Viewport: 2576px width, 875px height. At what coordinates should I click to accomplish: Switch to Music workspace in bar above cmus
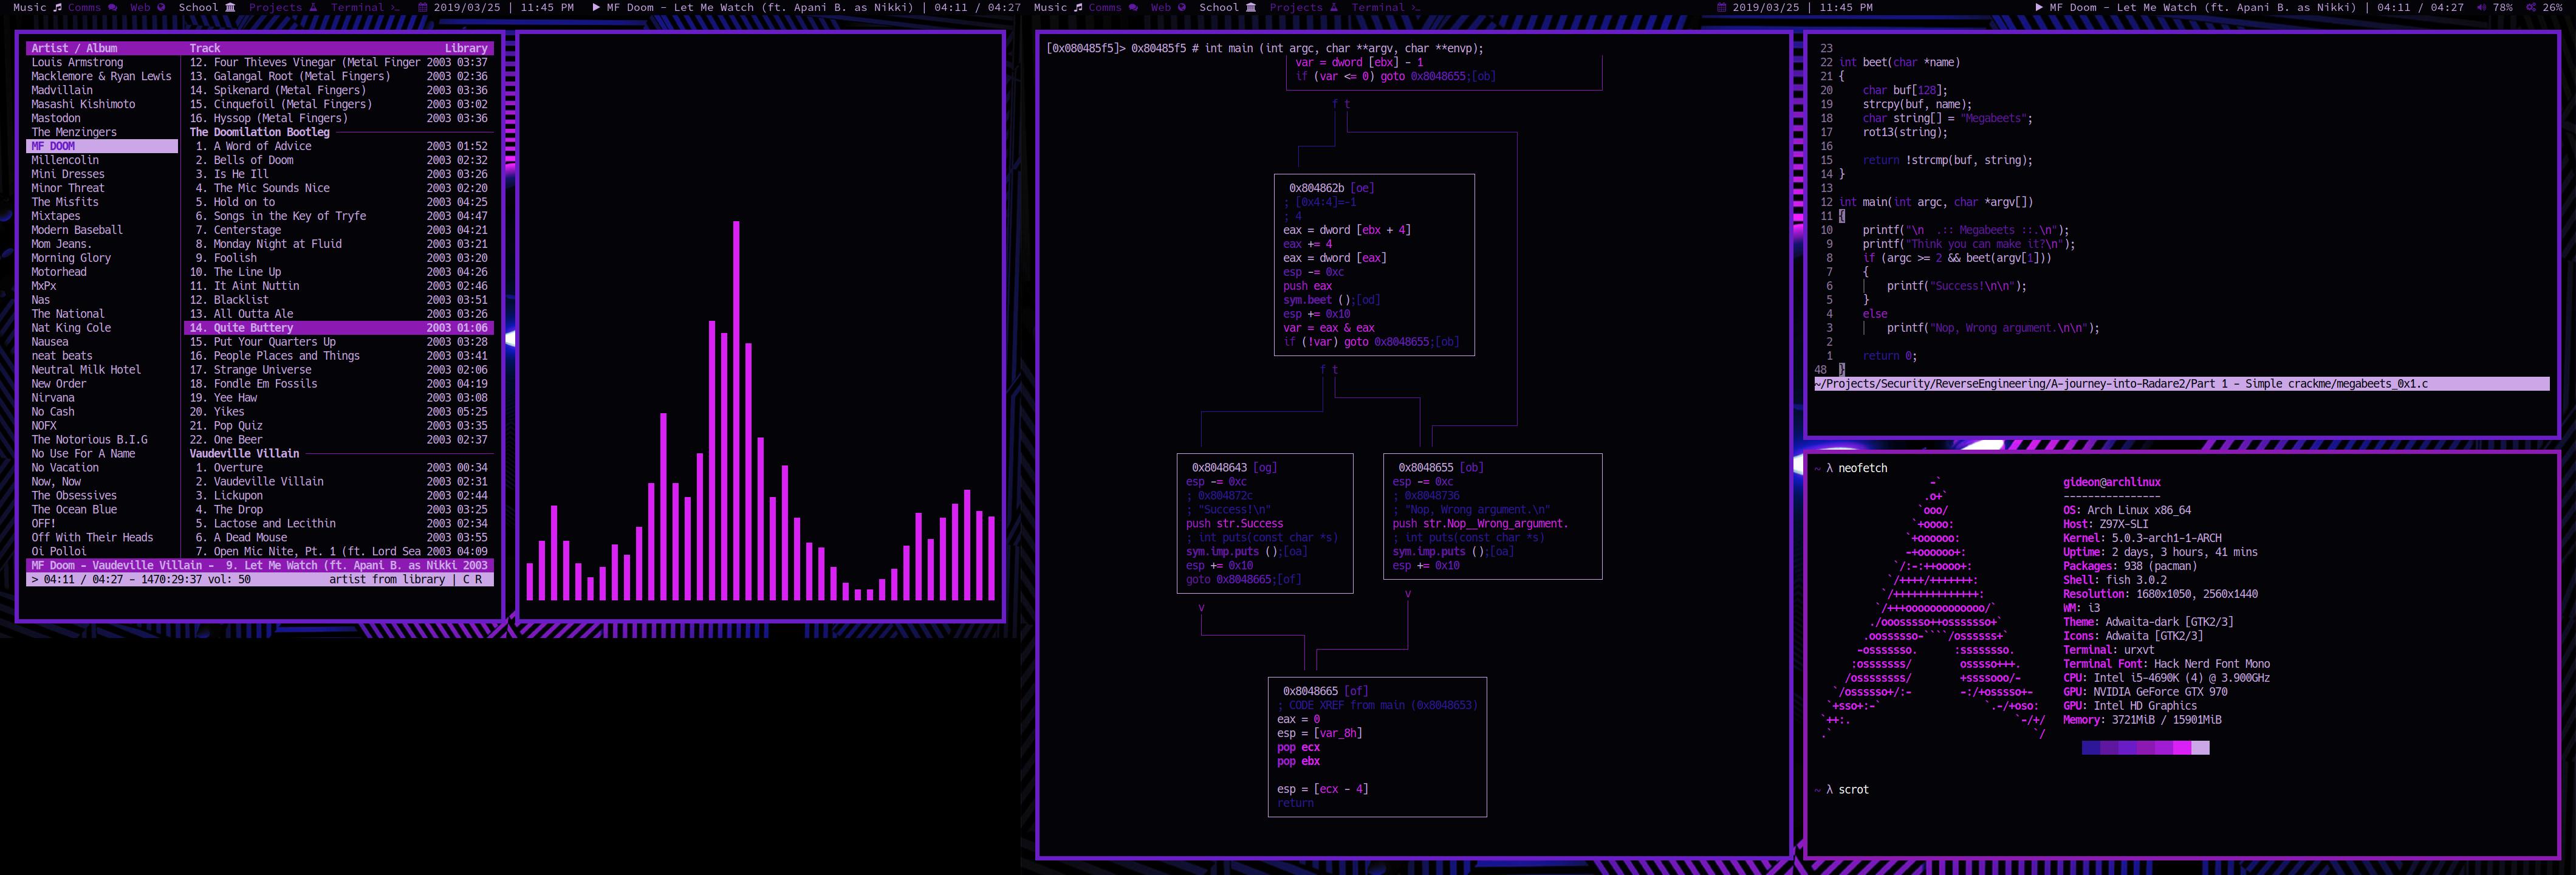[37, 7]
